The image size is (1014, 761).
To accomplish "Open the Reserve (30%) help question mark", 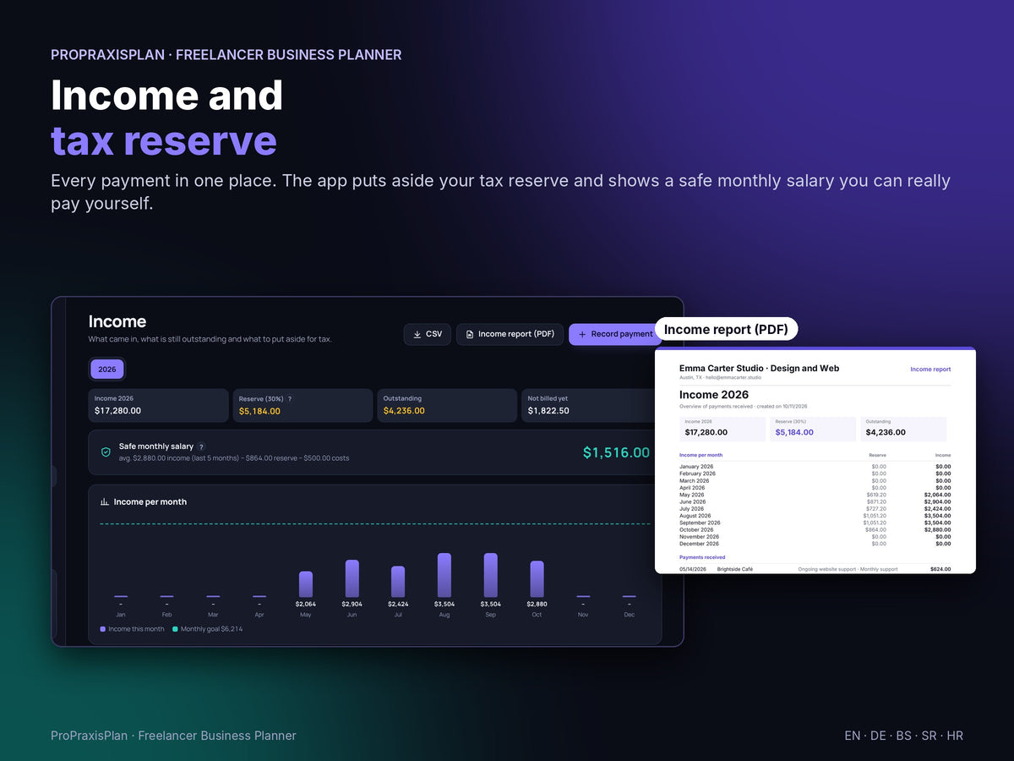I will click(x=290, y=399).
